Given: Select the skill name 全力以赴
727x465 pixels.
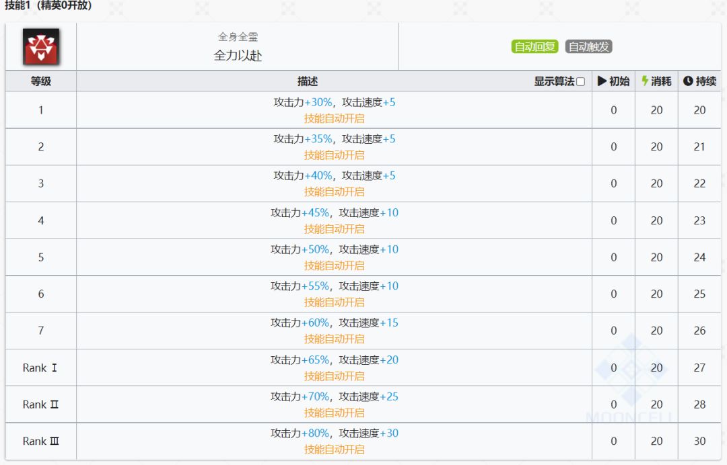Looking at the screenshot, I should (x=238, y=56).
